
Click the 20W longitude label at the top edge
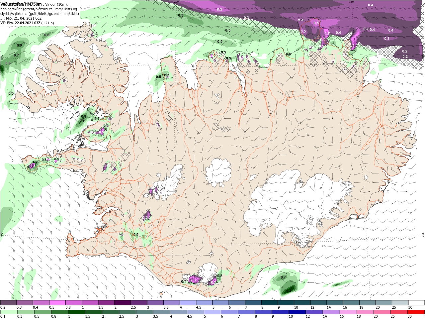point(177,2)
